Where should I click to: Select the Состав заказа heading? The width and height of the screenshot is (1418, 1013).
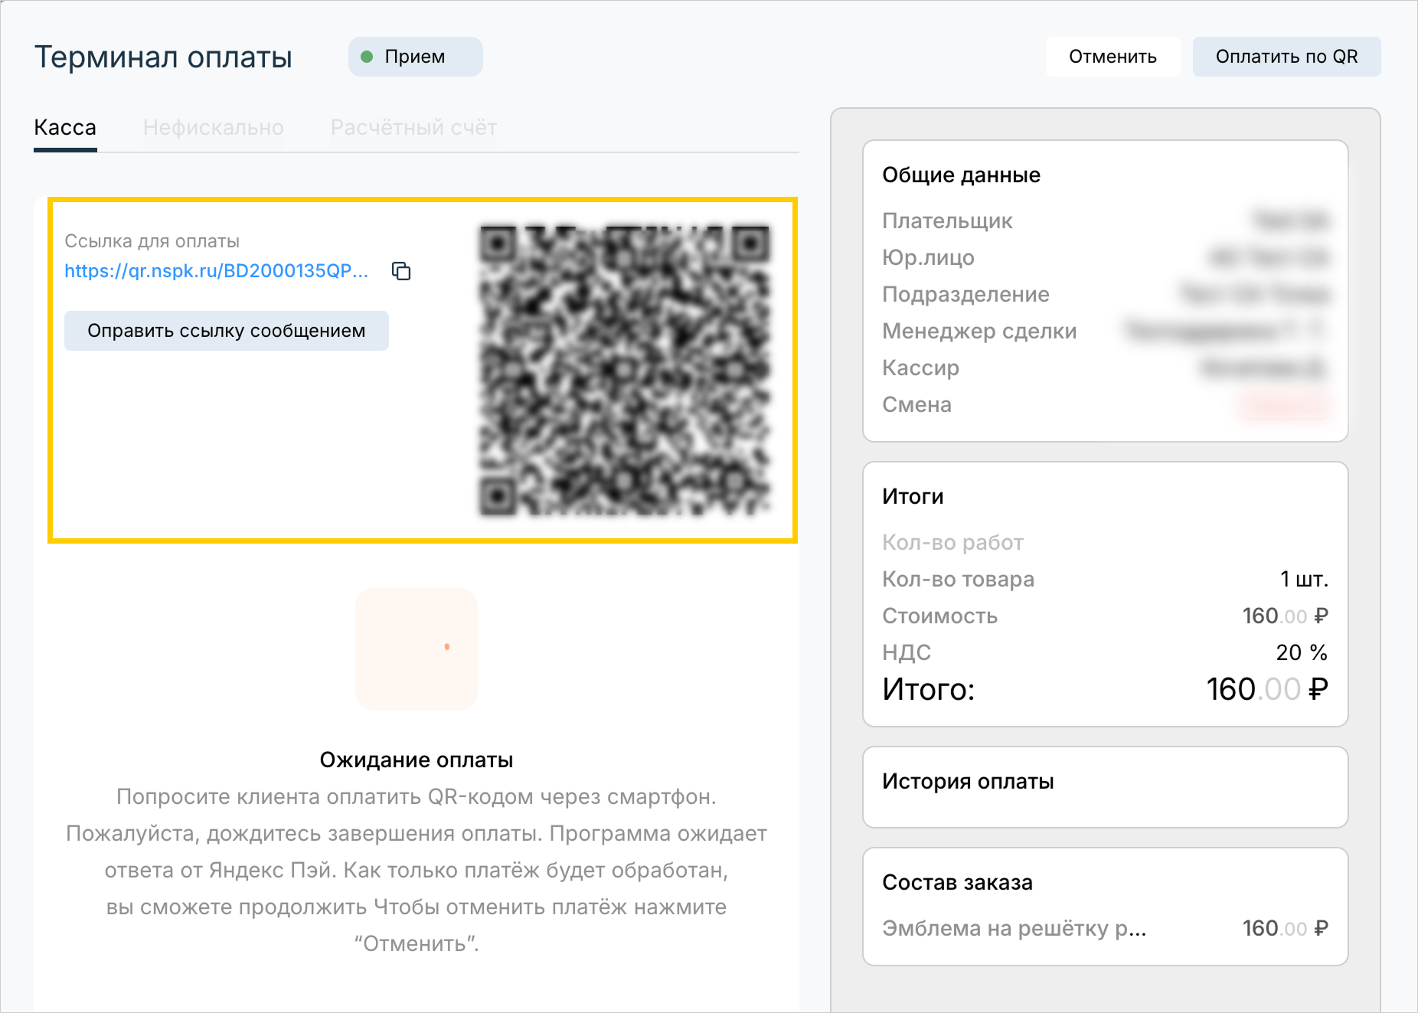click(957, 883)
